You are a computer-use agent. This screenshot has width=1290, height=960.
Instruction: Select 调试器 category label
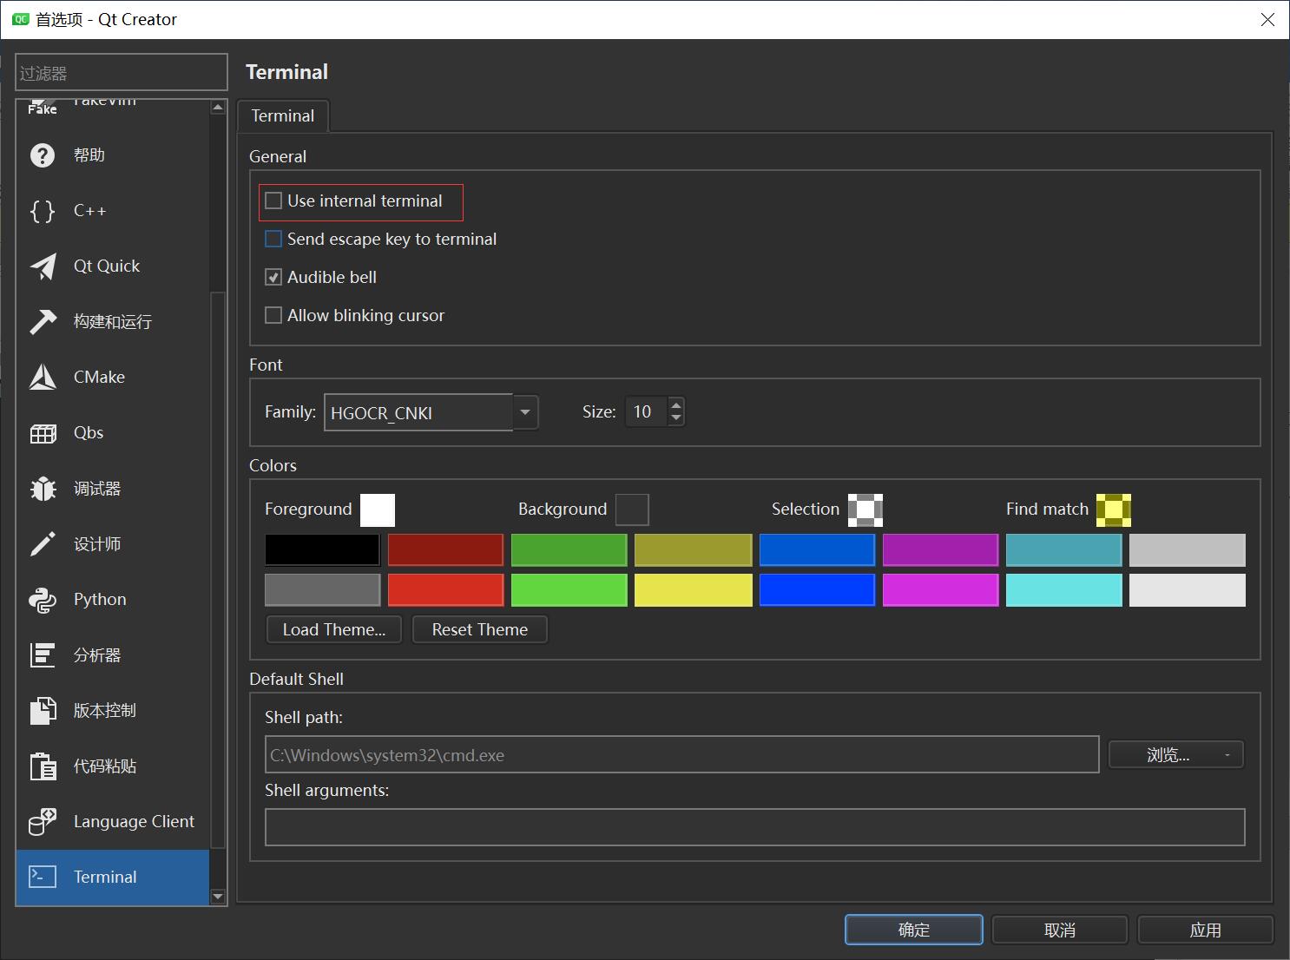(x=97, y=489)
